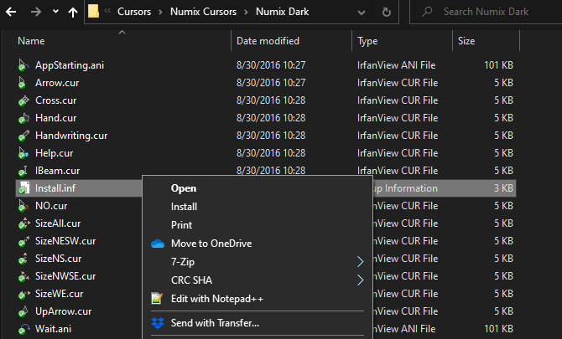The height and width of the screenshot is (339, 562).
Task: Select the SizeNESW.cur file icon
Action: (23, 241)
